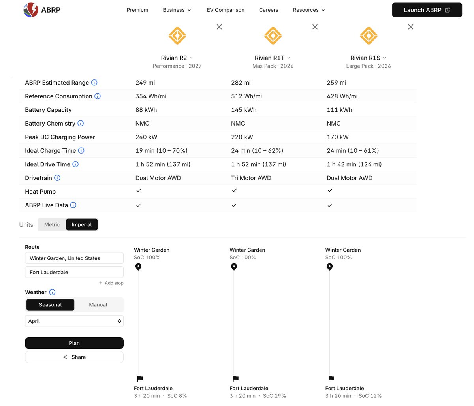Open the Premium page
Screen dimensions: 474x406
coord(137,10)
